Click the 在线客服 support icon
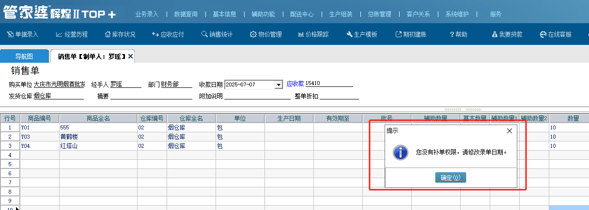 point(543,35)
